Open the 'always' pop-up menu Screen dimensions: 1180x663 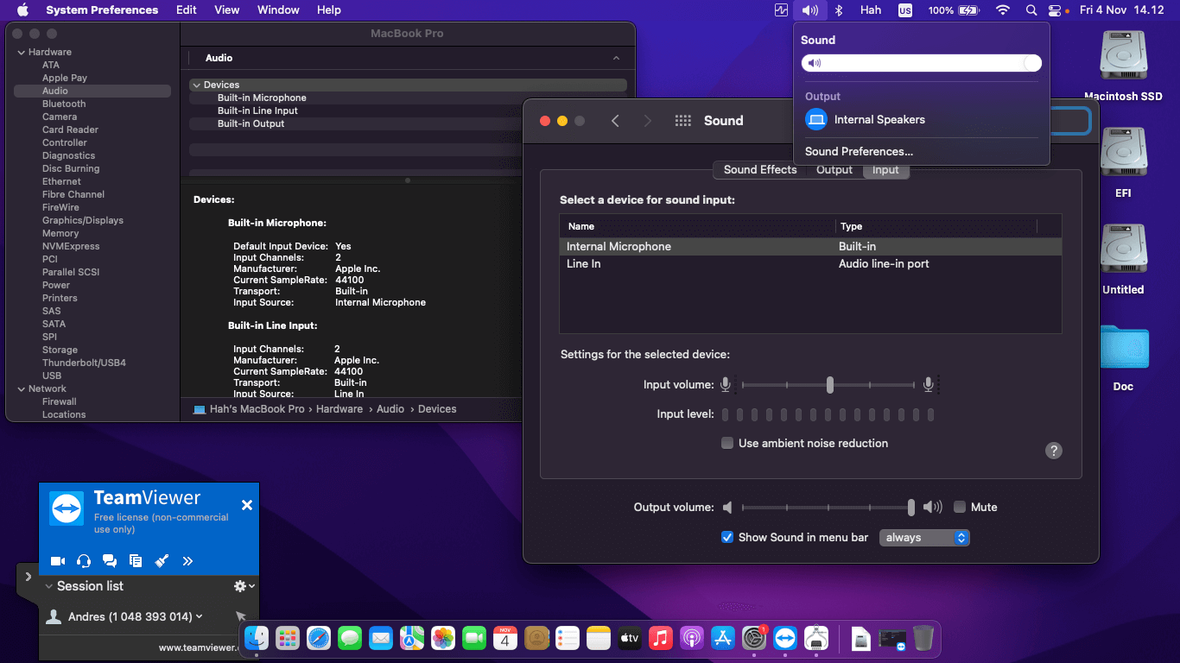coord(924,537)
